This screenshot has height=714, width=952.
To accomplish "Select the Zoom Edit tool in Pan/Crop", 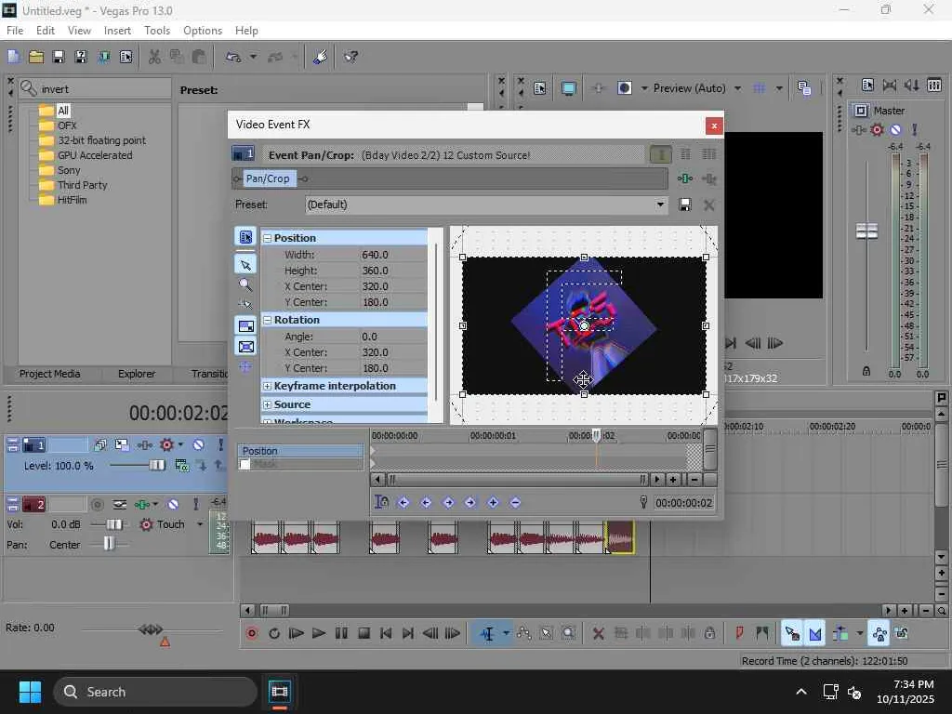I will 245,285.
